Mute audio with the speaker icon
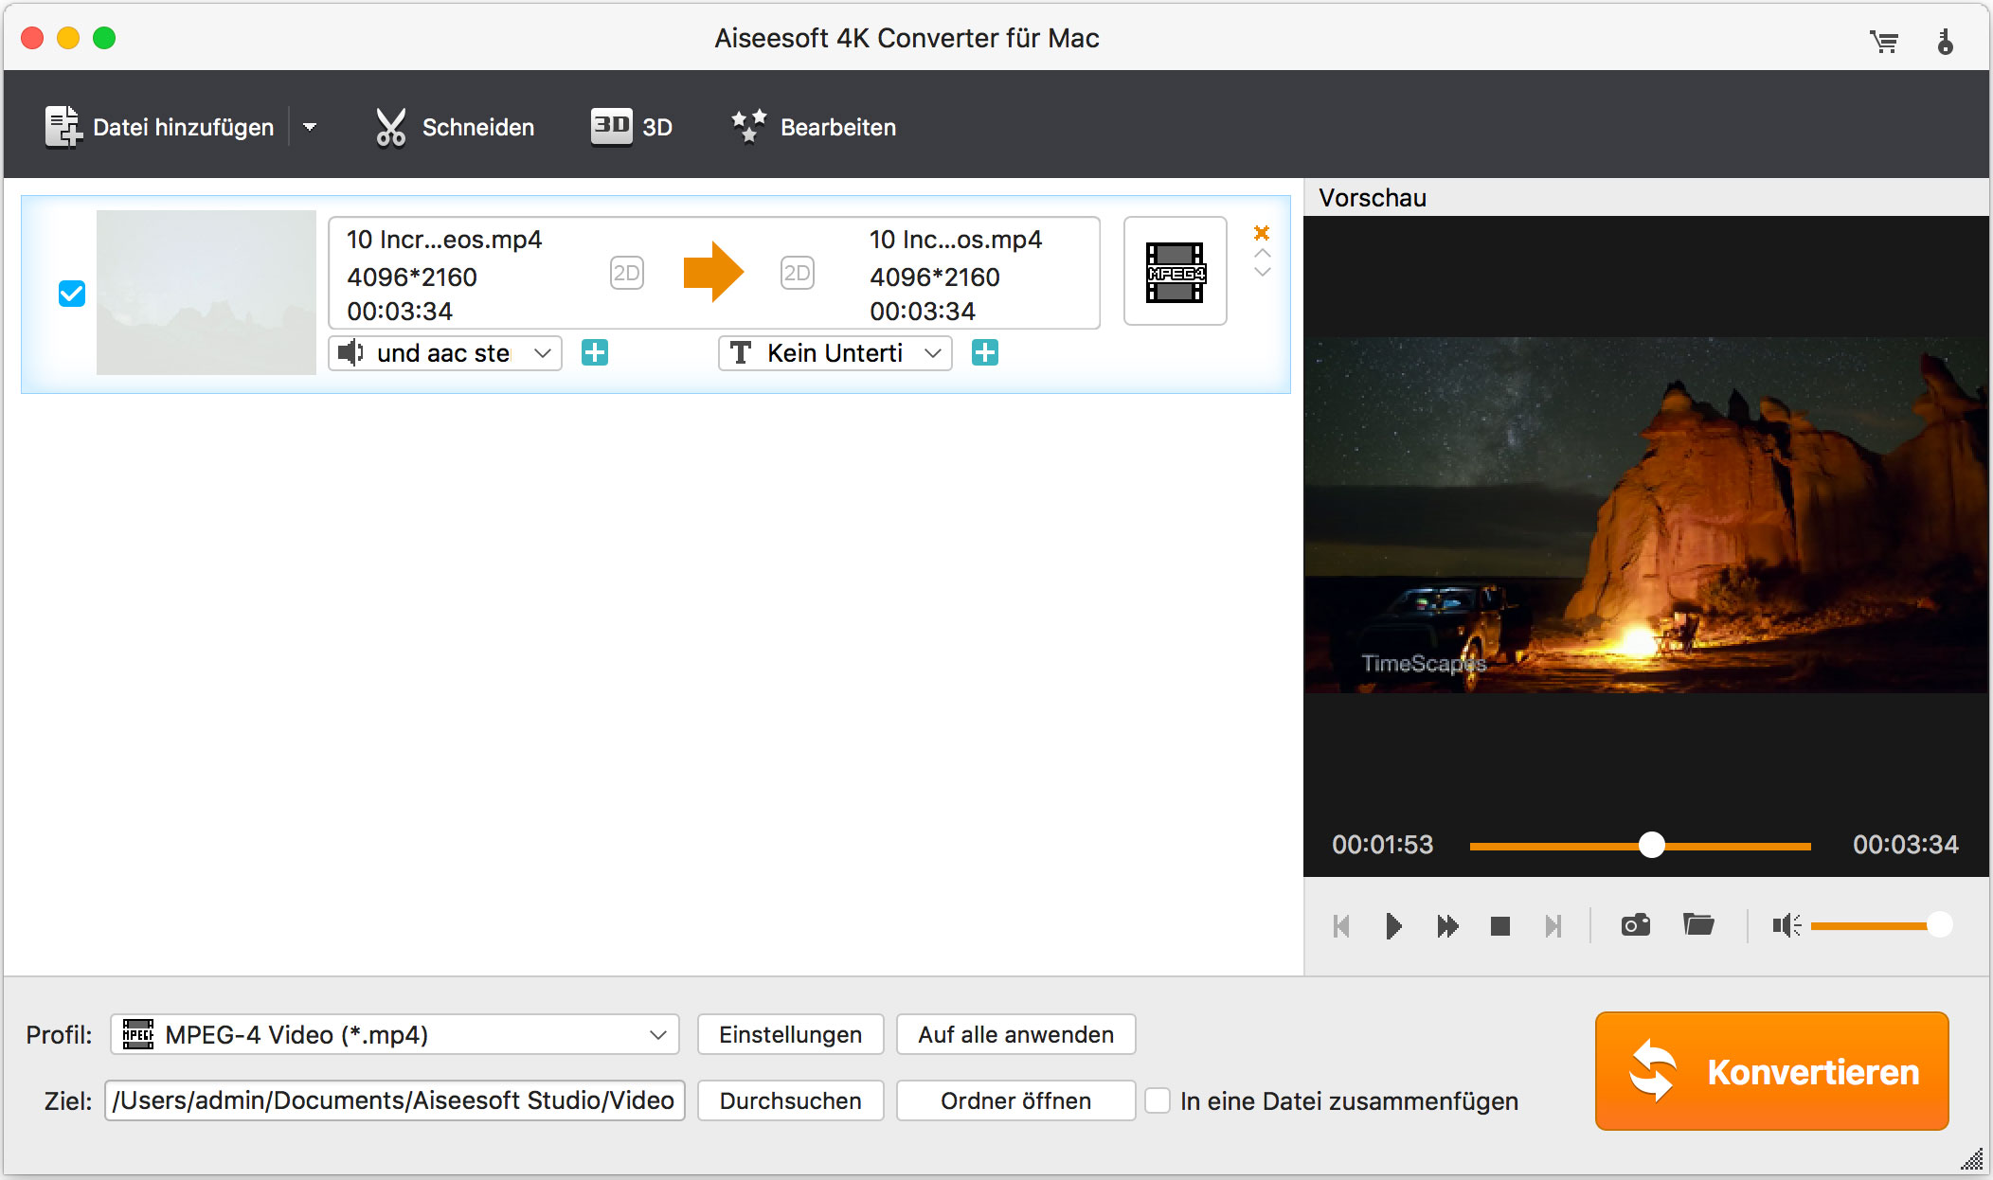 tap(1787, 925)
